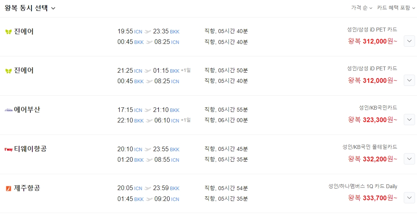Click the Air Busan airline logo
Viewport: 417px width, 215px height.
[x=9, y=110]
